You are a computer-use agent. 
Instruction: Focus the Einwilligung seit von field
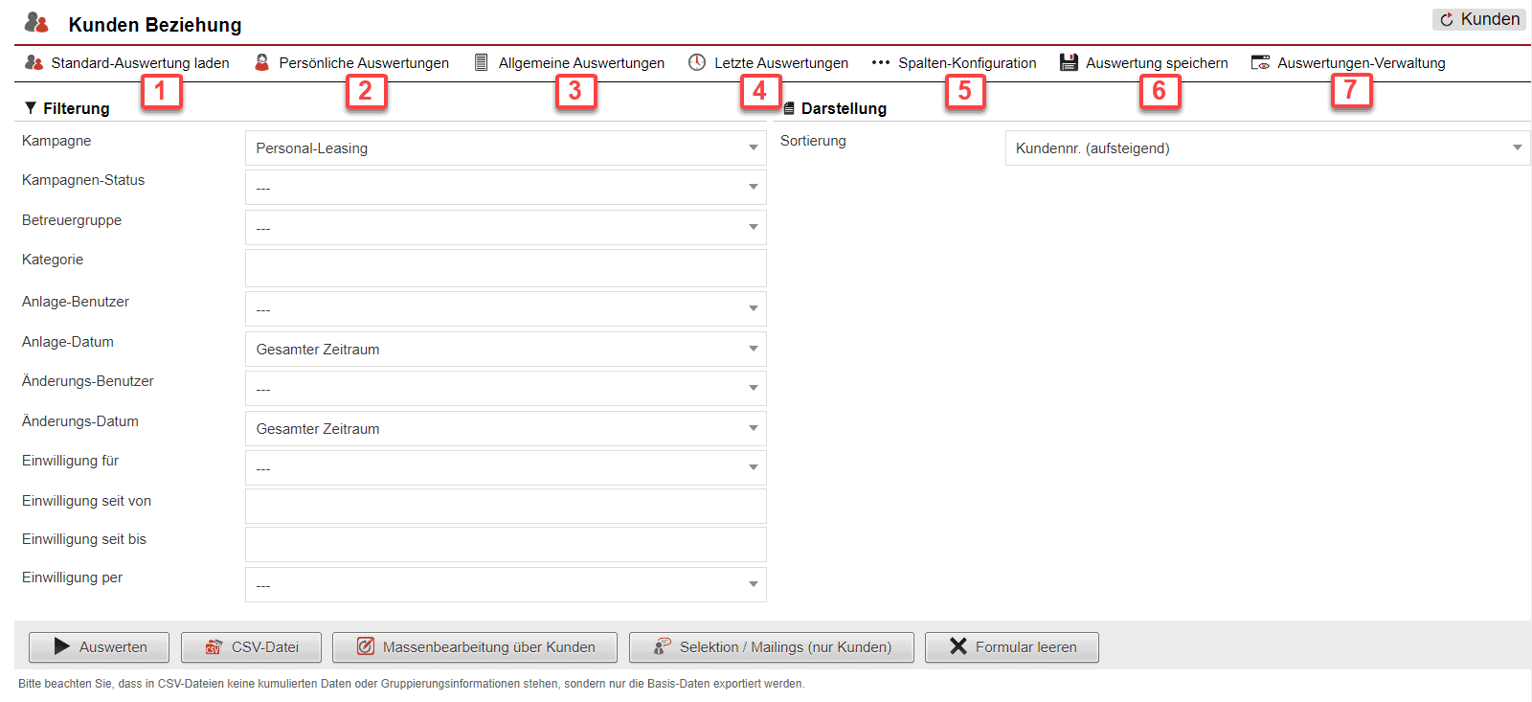(x=506, y=507)
